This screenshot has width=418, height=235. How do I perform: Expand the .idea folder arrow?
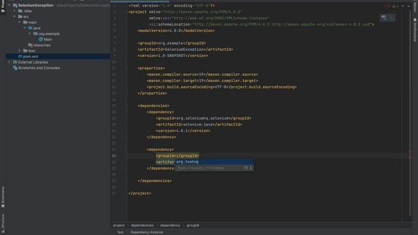pyautogui.click(x=14, y=11)
